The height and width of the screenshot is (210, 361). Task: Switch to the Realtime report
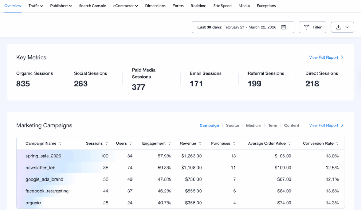[198, 6]
